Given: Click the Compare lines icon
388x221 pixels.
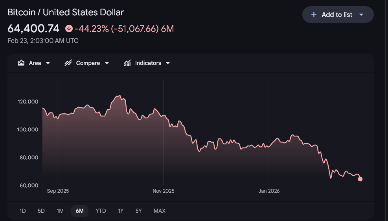Looking at the screenshot, I should point(68,63).
